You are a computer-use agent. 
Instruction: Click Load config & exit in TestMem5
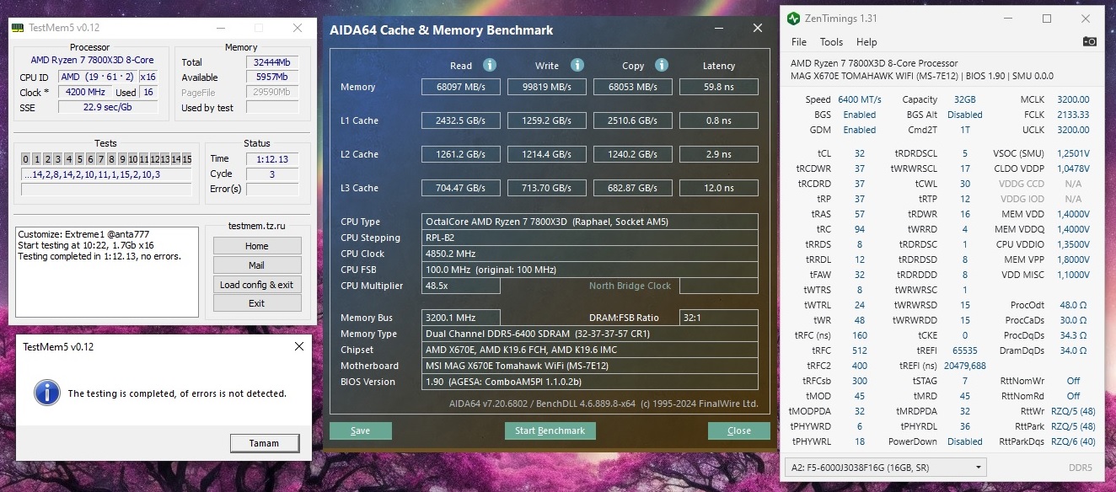click(x=257, y=285)
